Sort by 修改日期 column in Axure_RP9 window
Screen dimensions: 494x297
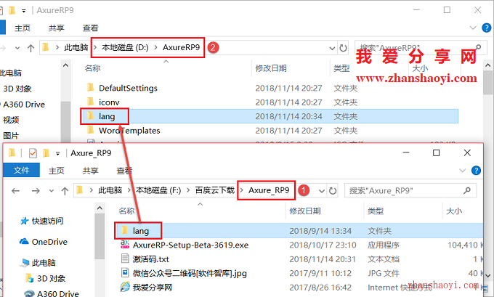click(x=305, y=211)
